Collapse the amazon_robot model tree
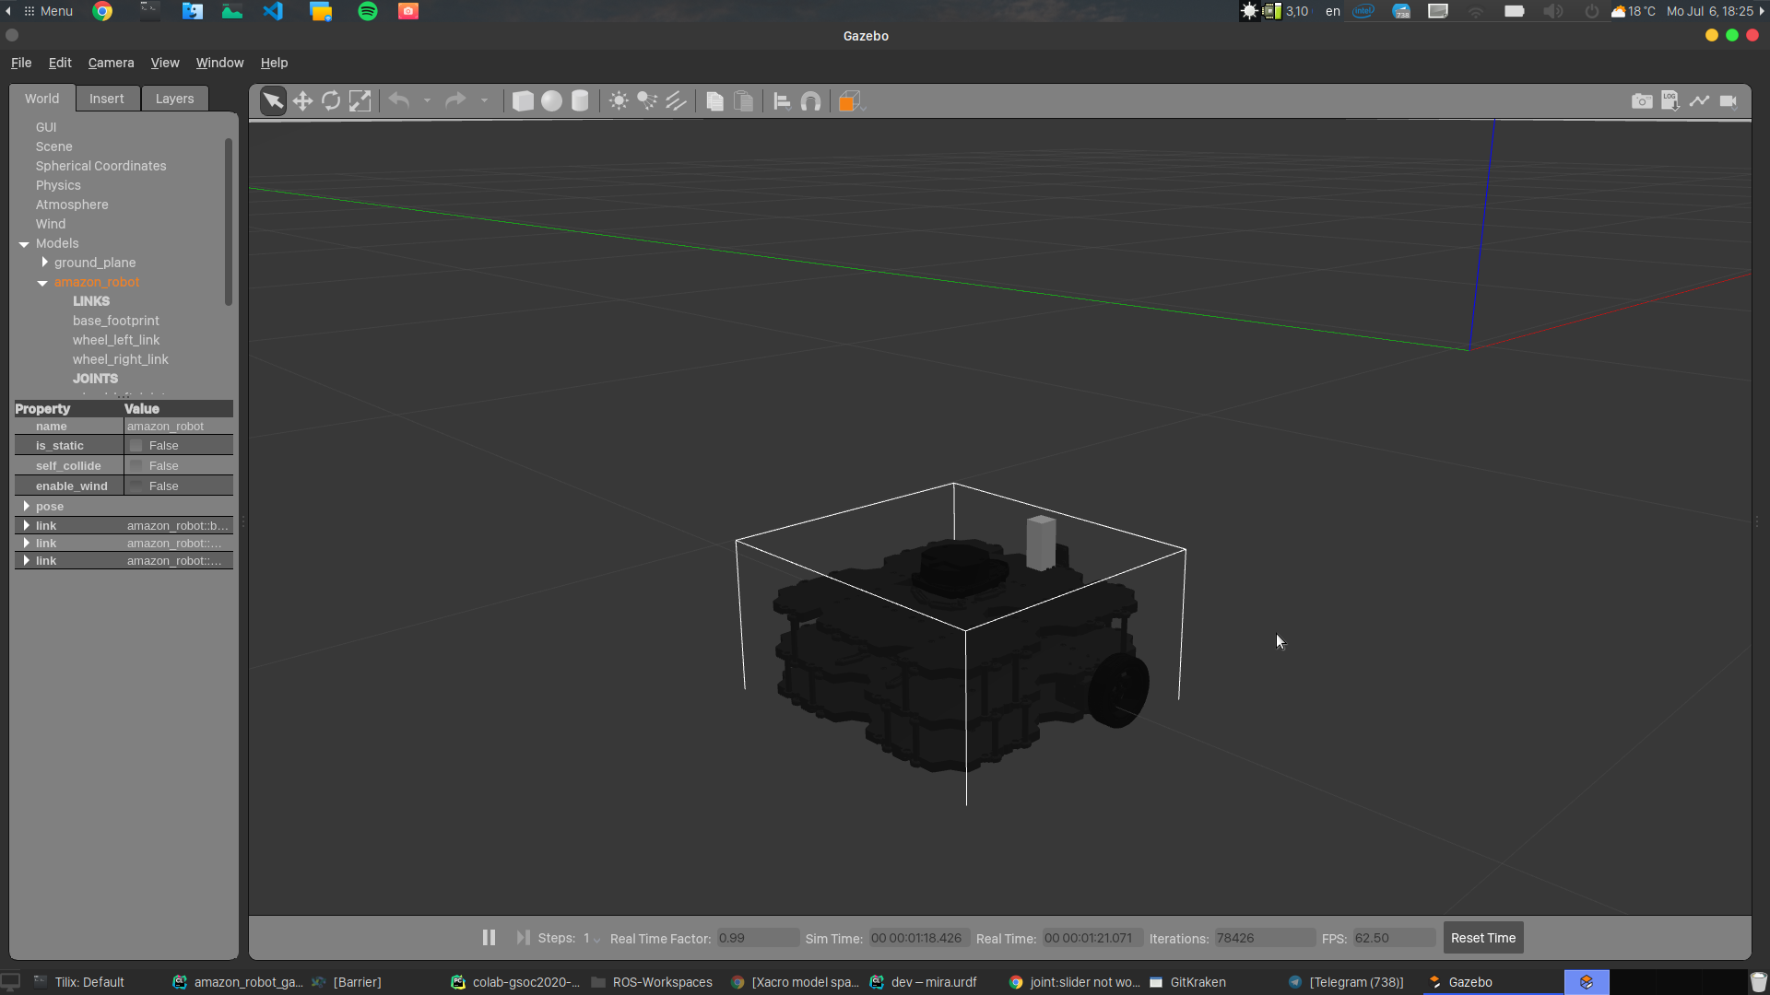1770x995 pixels. [x=42, y=283]
